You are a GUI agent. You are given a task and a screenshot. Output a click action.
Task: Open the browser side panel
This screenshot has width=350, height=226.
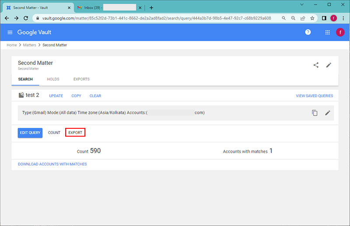(x=324, y=18)
